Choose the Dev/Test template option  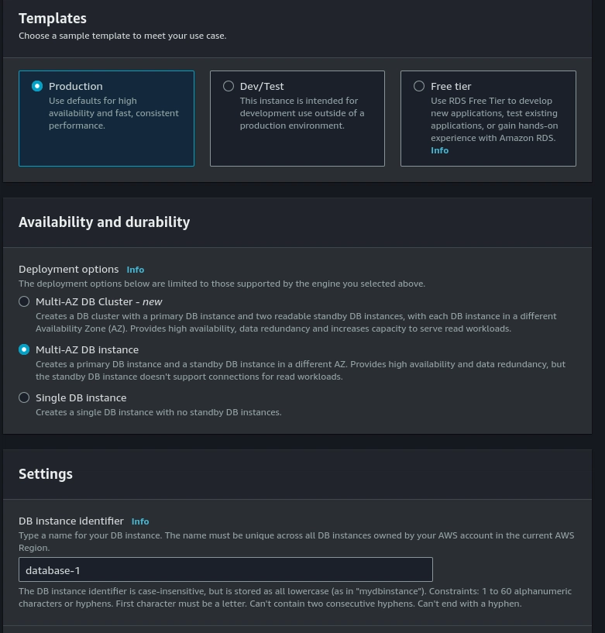[229, 86]
